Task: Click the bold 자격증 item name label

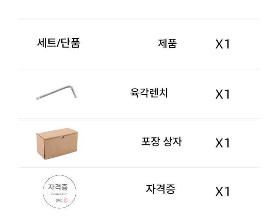Action: (160, 189)
